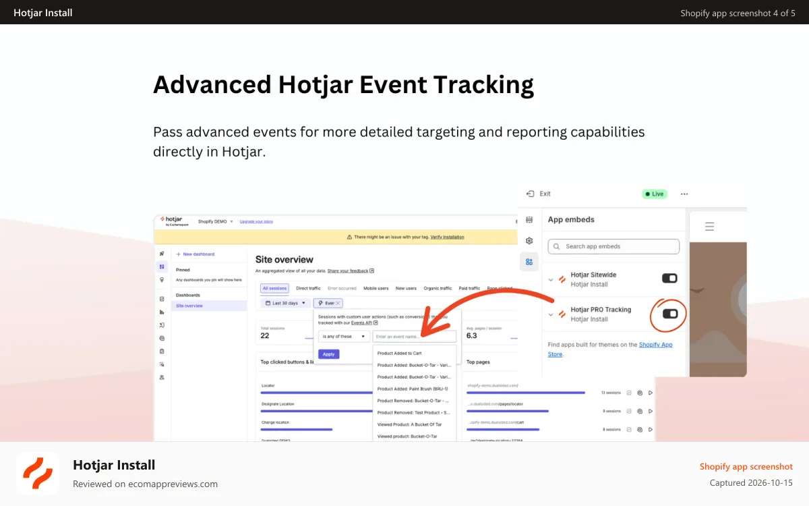Click the Search app embeds field
The height and width of the screenshot is (506, 809).
coord(613,246)
